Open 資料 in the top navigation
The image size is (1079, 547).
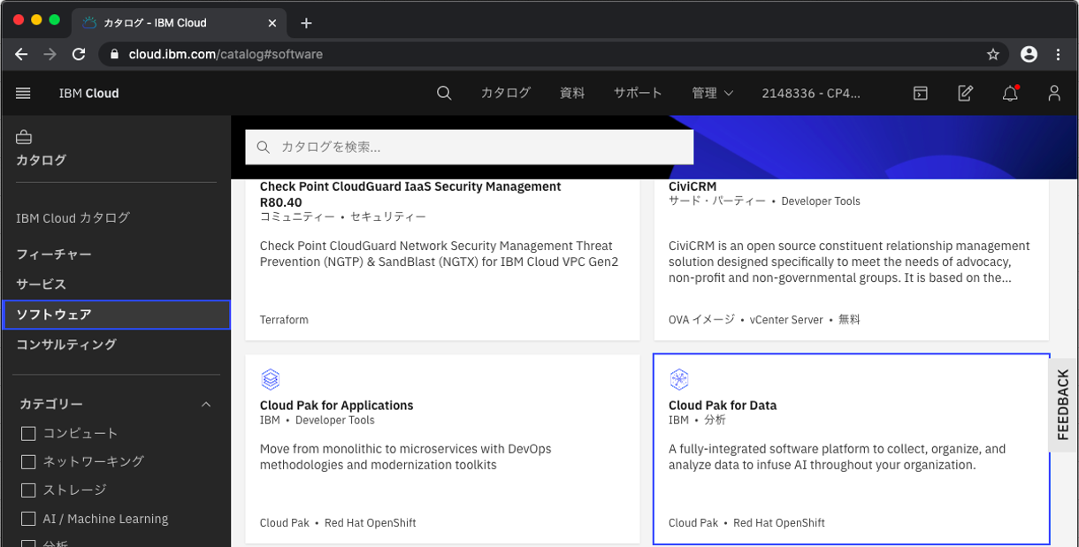(572, 93)
